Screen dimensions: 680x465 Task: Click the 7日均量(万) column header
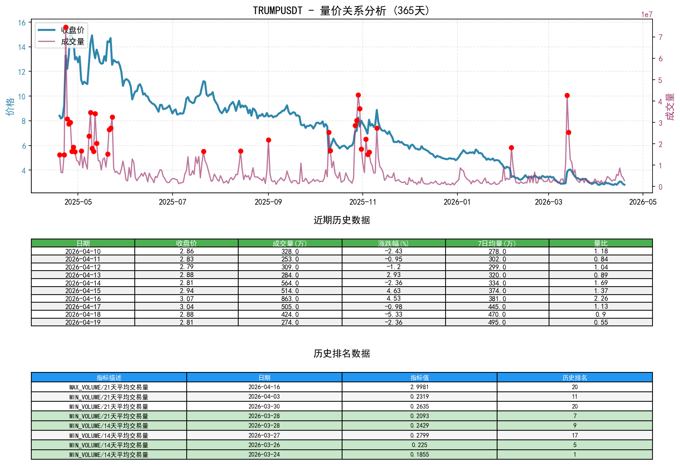(497, 243)
